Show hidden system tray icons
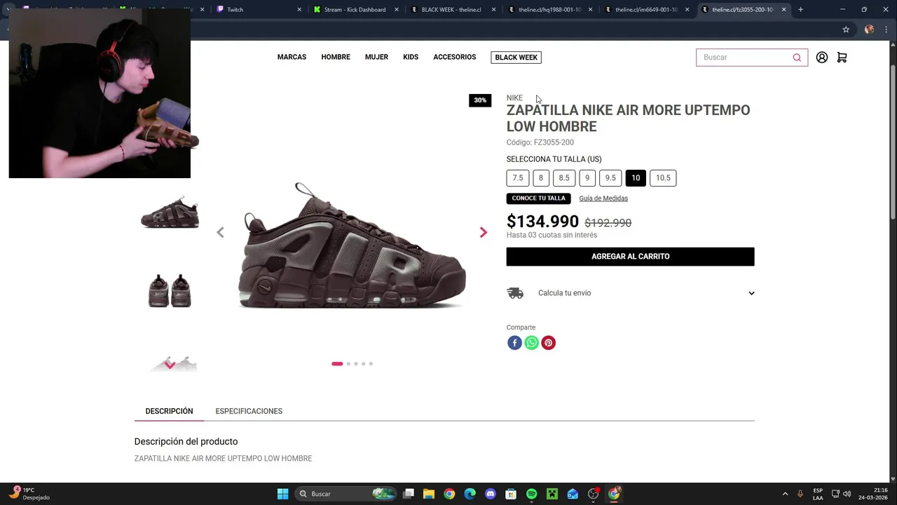 (785, 494)
